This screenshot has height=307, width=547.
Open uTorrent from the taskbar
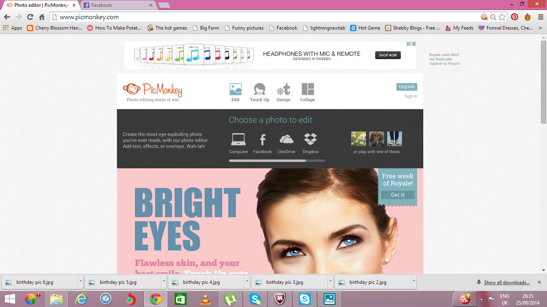coord(230,299)
